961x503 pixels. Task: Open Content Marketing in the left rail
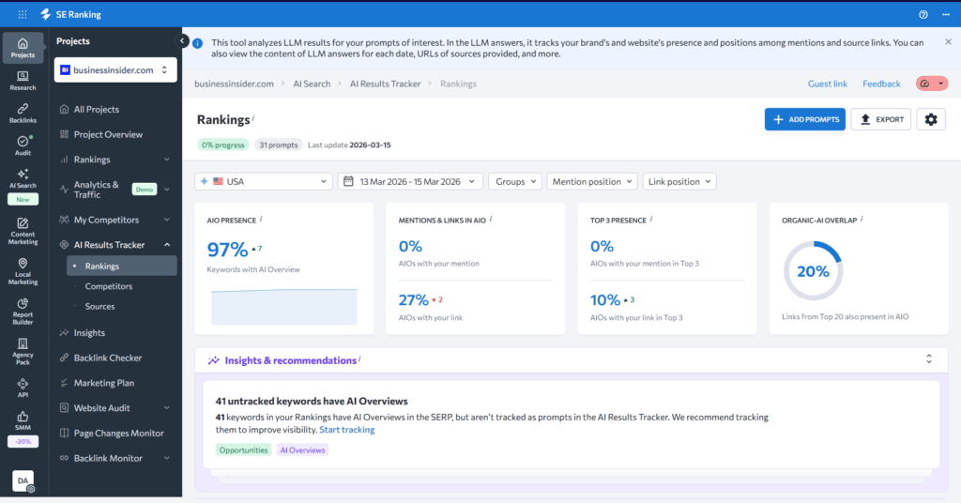23,231
